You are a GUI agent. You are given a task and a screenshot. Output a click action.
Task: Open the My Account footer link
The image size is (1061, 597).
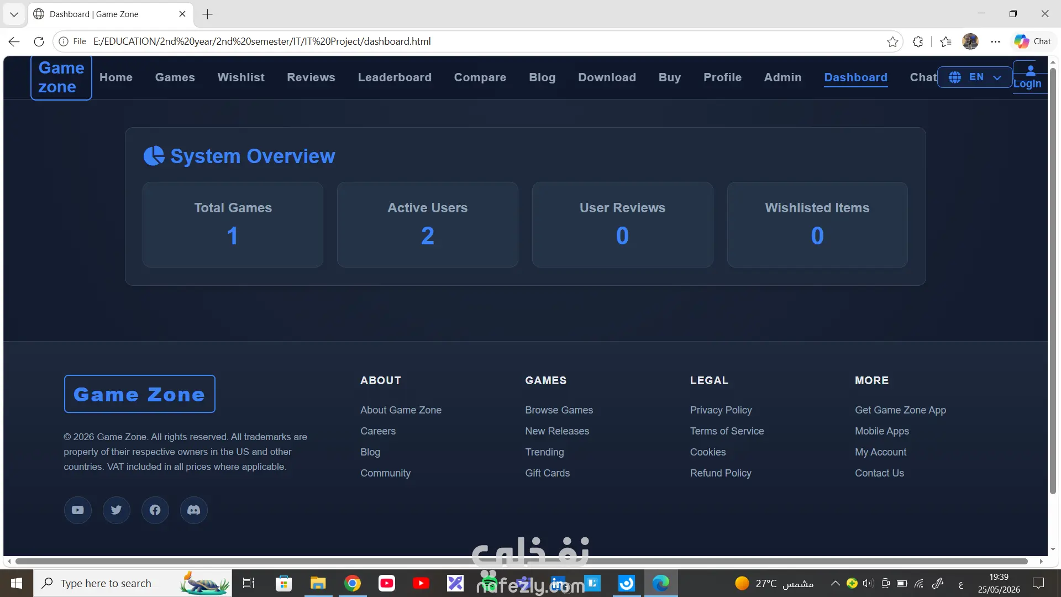coord(880,452)
